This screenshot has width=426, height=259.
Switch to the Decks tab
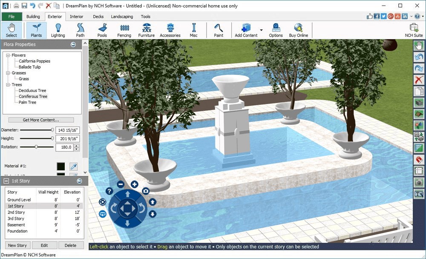tap(98, 17)
